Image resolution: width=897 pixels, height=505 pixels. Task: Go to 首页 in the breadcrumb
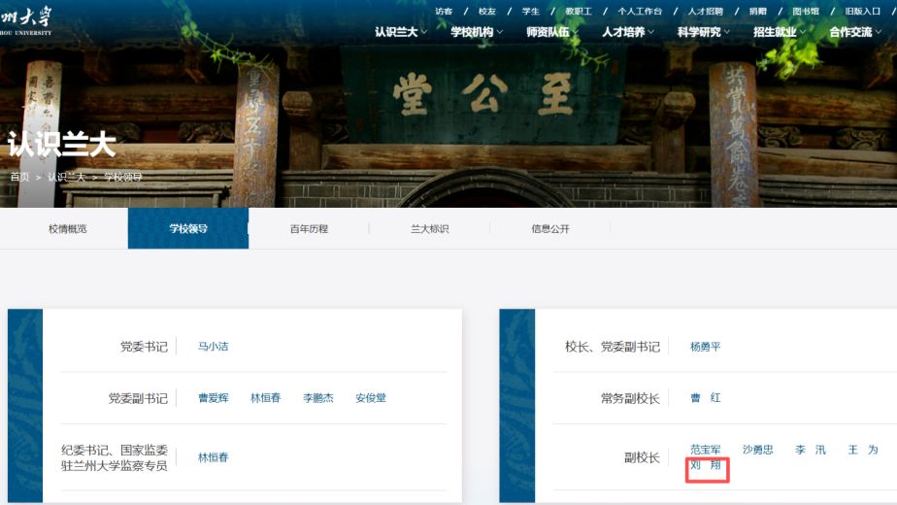pyautogui.click(x=19, y=177)
